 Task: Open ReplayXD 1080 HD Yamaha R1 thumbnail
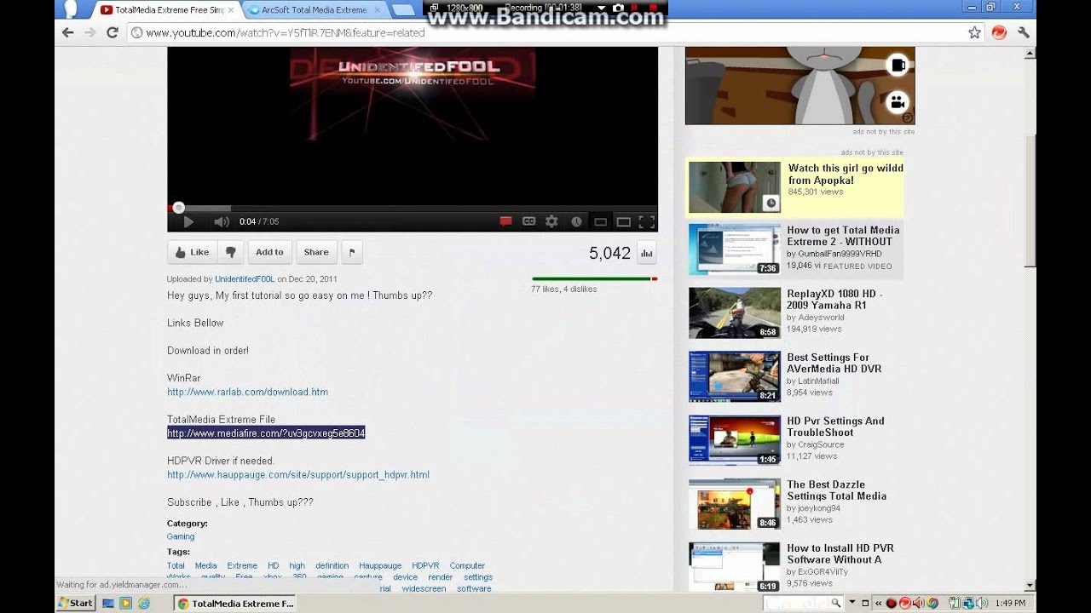pyautogui.click(x=734, y=313)
